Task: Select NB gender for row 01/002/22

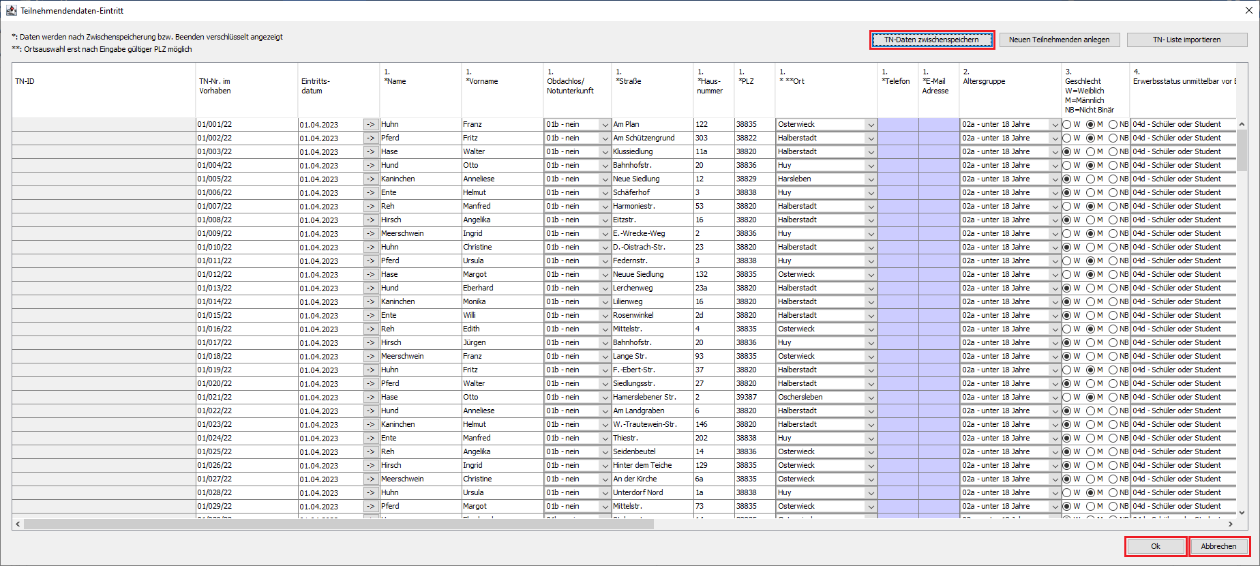Action: click(x=1113, y=138)
